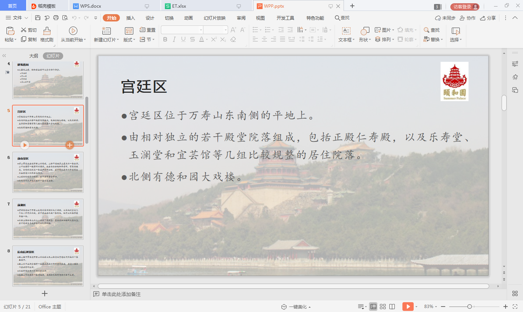
Task: Click the Save icon in quick access toolbar
Action: click(38, 18)
